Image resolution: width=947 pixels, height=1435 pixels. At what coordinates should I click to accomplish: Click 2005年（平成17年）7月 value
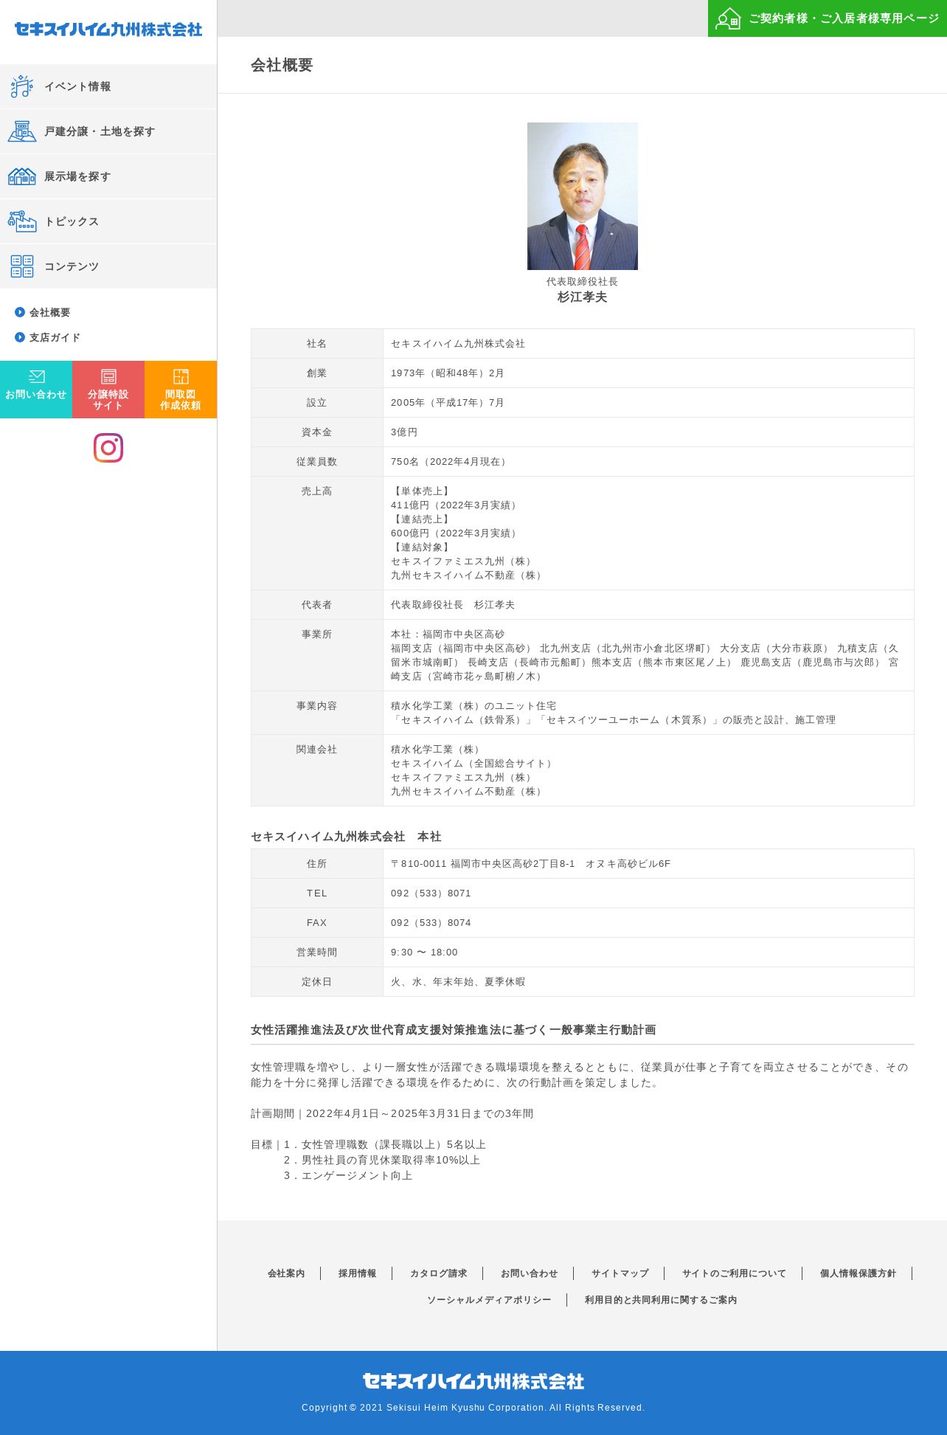[x=448, y=403]
